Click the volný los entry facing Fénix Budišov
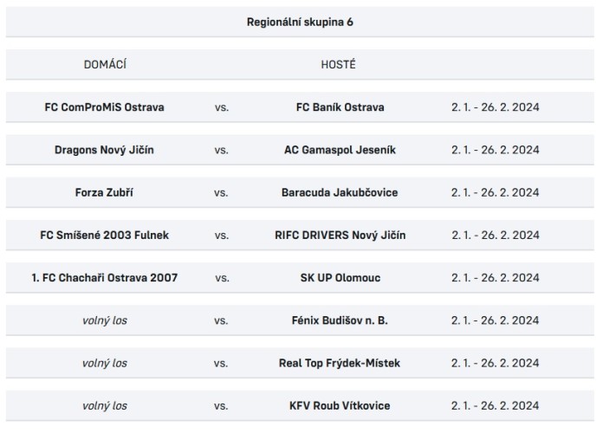 105,320
